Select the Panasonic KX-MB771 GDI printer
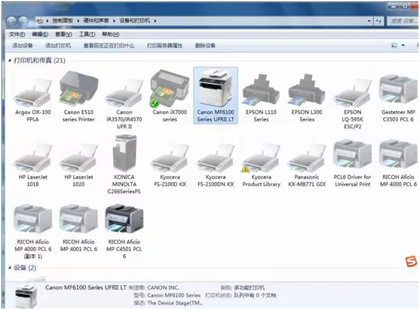Viewport: 420px width, 310px height. 307,164
